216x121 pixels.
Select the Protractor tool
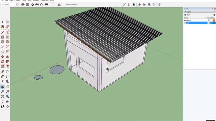click(2, 77)
